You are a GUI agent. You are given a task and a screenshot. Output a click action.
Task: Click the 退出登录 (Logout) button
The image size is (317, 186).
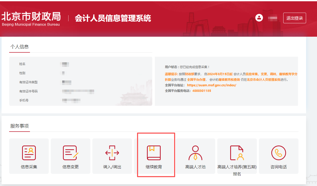point(294,18)
